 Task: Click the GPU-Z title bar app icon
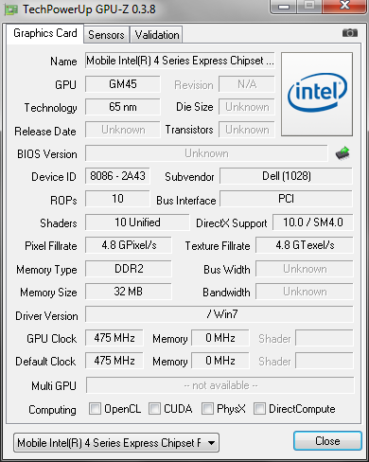[11, 9]
